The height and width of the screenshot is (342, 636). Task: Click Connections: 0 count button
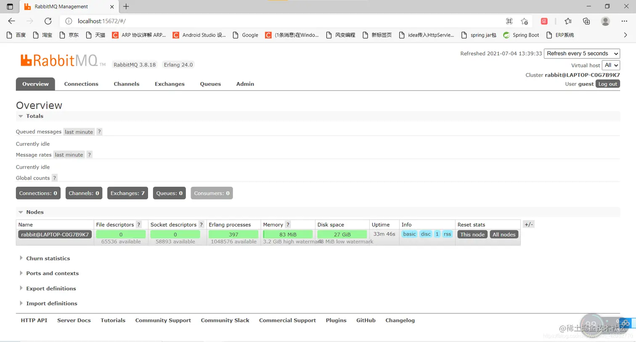38,193
